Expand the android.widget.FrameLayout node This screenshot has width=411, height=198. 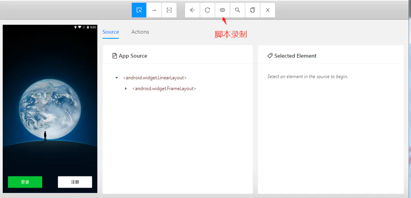pyautogui.click(x=126, y=89)
